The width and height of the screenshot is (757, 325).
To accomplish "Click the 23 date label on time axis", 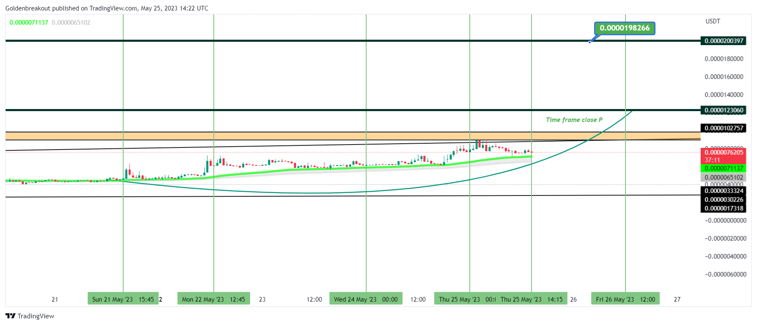I will (x=262, y=300).
